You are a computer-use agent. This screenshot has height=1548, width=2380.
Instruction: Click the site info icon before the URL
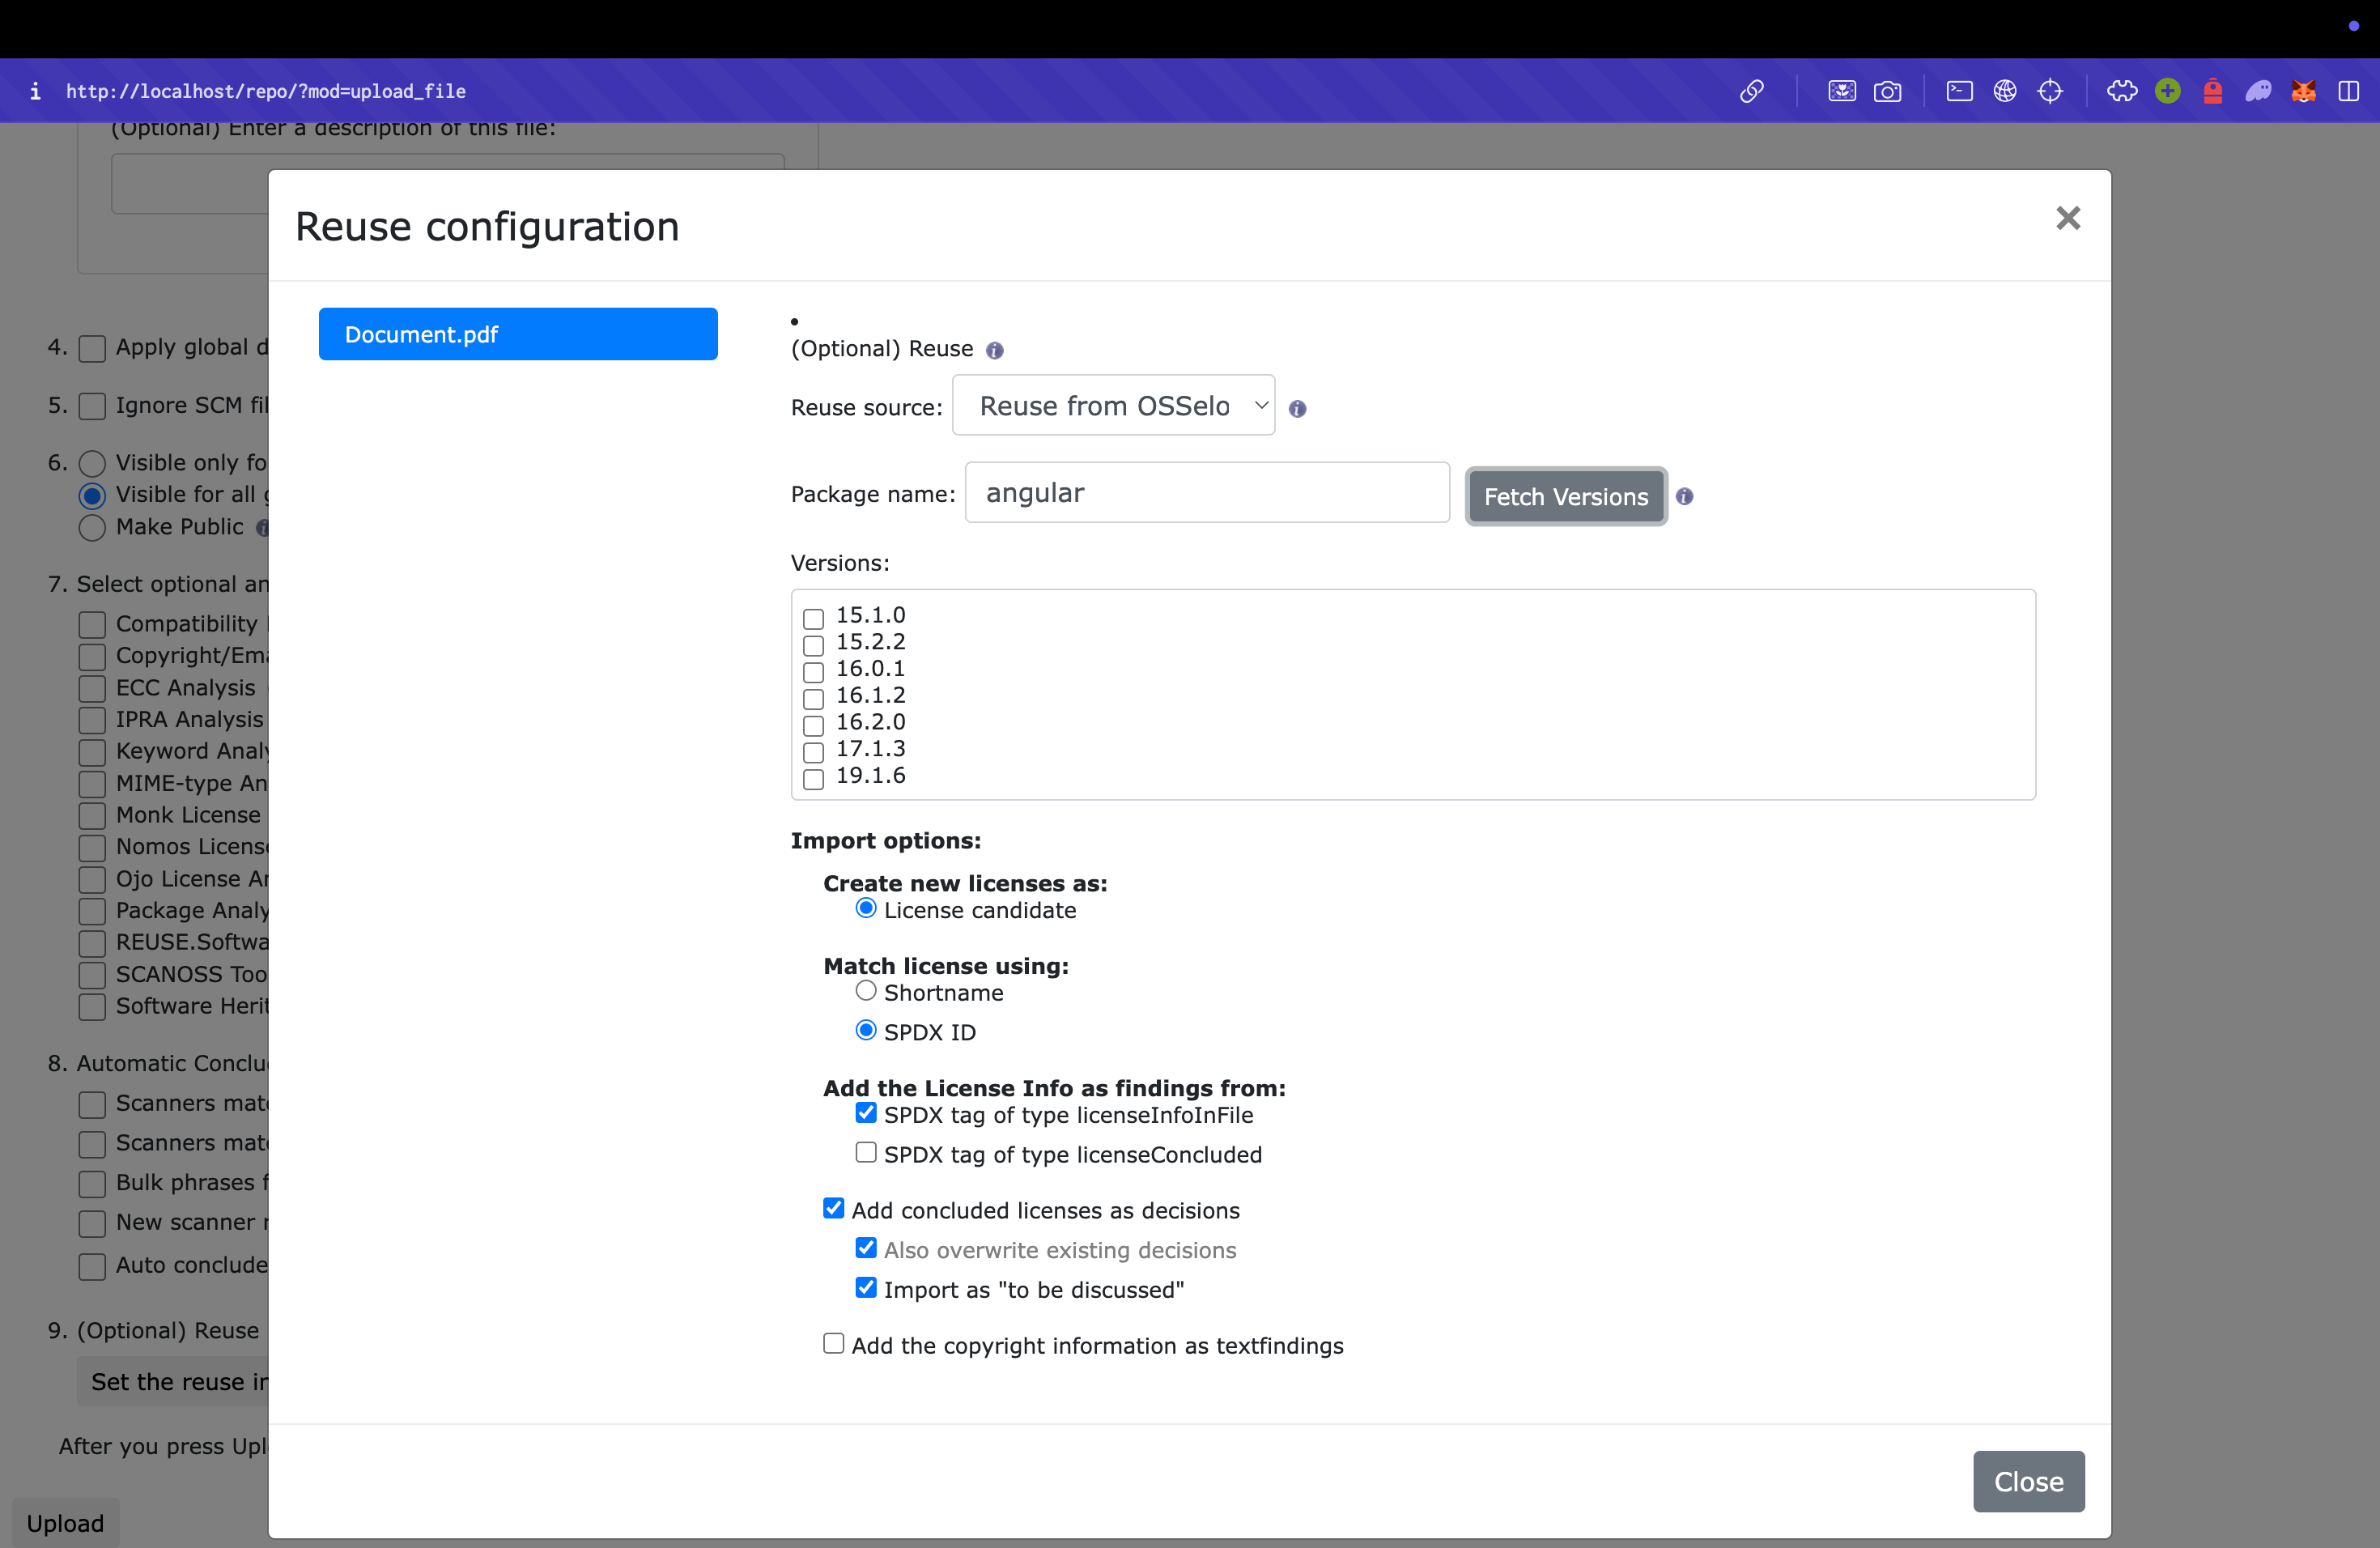35,91
